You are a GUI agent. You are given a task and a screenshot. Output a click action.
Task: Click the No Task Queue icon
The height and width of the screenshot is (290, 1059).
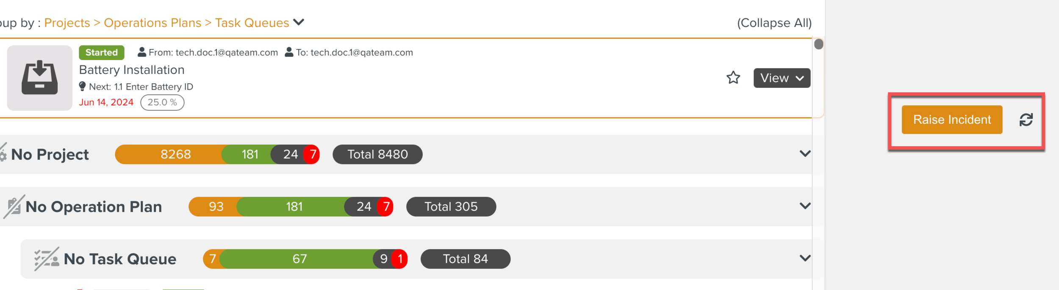46,259
